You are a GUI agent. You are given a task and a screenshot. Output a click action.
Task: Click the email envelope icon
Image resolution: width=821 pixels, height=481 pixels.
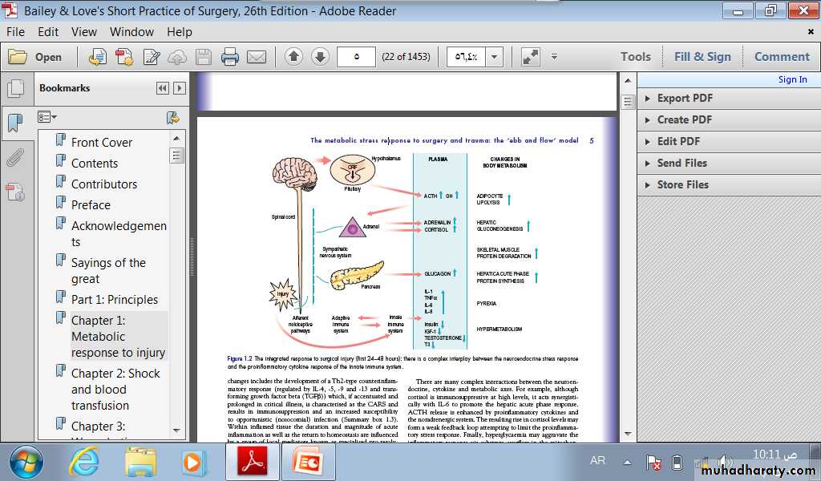tap(256, 57)
